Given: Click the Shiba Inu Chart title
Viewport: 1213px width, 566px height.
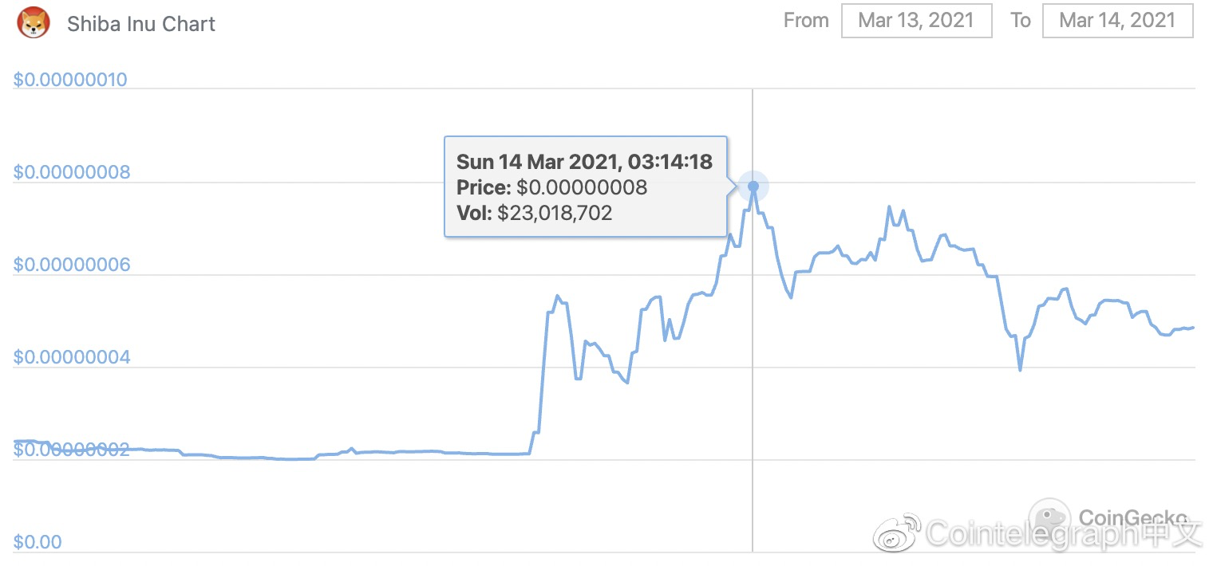Looking at the screenshot, I should (141, 24).
